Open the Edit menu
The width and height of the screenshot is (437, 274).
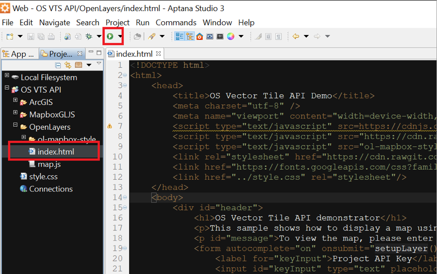point(26,23)
